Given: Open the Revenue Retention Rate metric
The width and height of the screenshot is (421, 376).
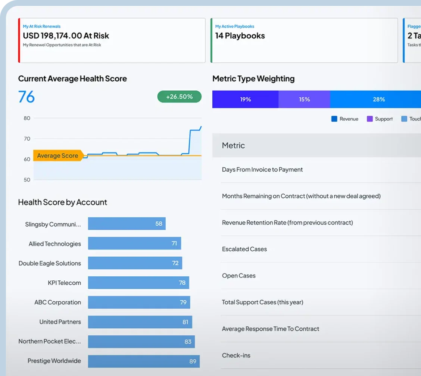Looking at the screenshot, I should (x=287, y=223).
